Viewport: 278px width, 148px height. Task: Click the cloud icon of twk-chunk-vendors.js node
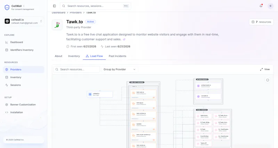(133, 135)
